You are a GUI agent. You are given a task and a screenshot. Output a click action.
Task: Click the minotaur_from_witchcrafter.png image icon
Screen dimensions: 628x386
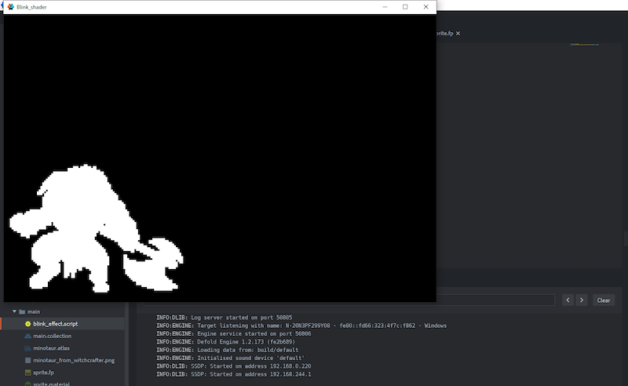[28, 360]
